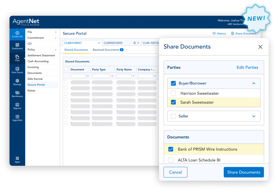Click the Edit Parties link

click(x=247, y=67)
